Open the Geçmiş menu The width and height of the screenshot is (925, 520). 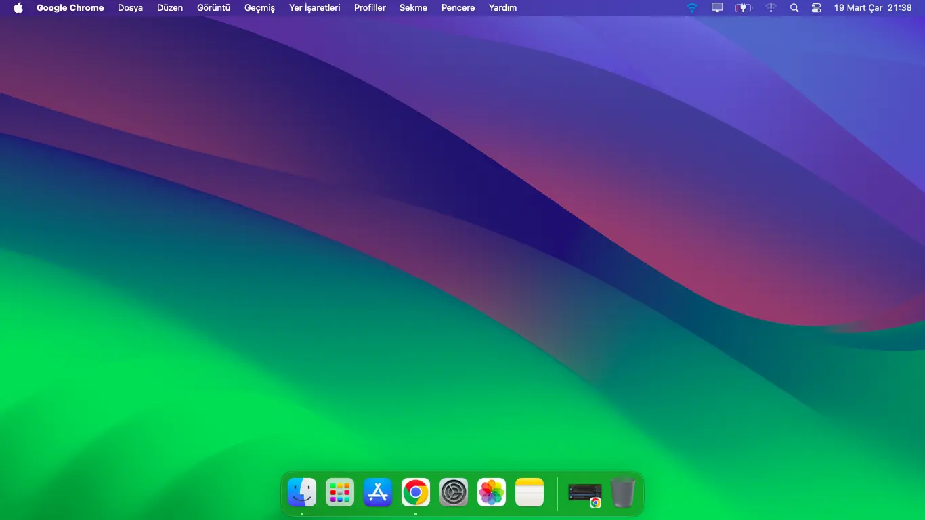(x=260, y=8)
